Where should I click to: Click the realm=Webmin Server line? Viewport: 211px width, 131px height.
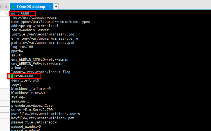(30, 30)
